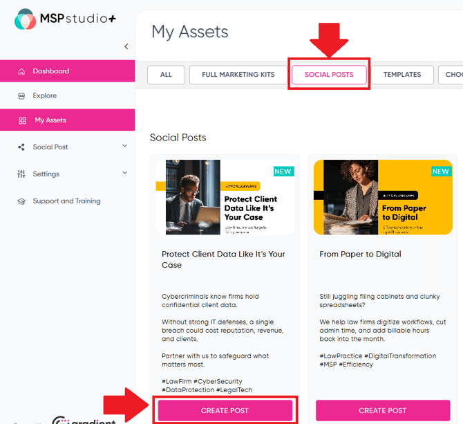This screenshot has width=463, height=424.
Task: Open the Protect Client Data thumbnail image
Action: point(225,196)
